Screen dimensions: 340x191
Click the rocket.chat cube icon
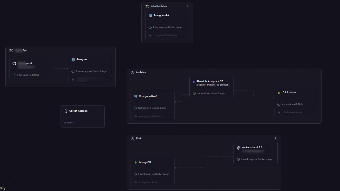pos(239,148)
